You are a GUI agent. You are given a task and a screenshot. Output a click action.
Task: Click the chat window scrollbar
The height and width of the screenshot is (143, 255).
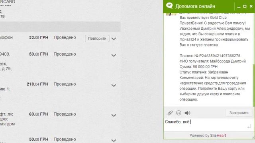(254, 85)
